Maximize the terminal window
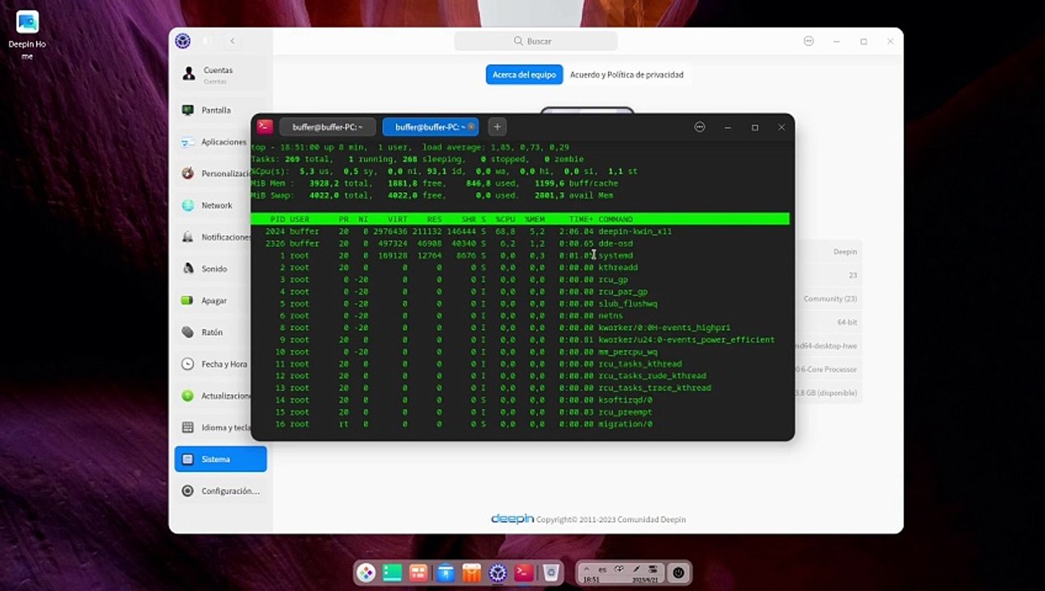 coord(755,127)
